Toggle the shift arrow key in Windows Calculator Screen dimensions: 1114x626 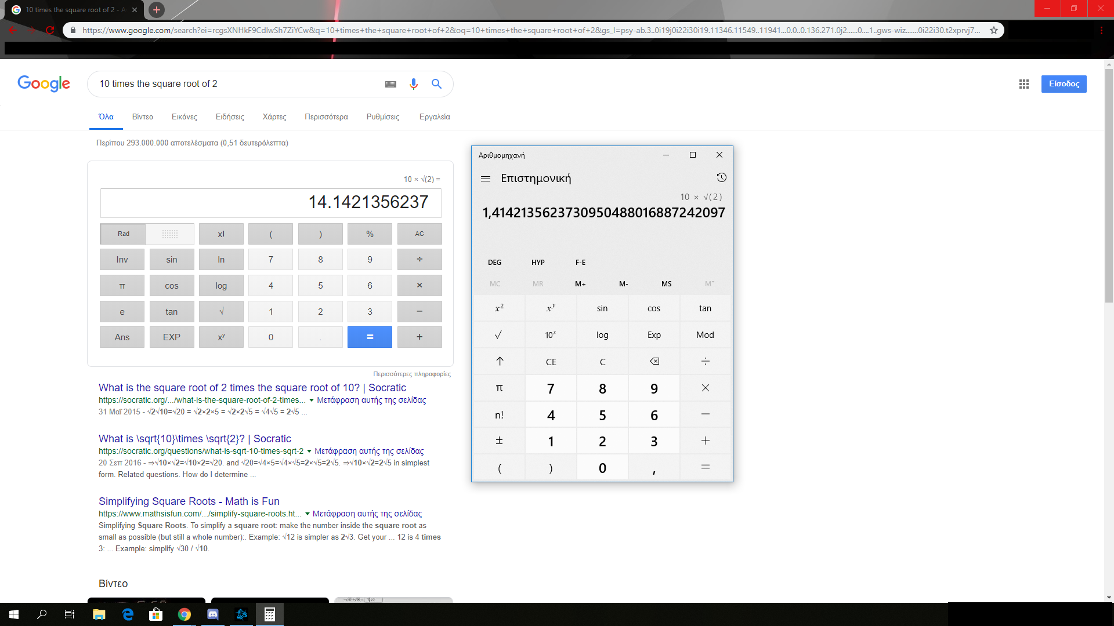pos(499,361)
